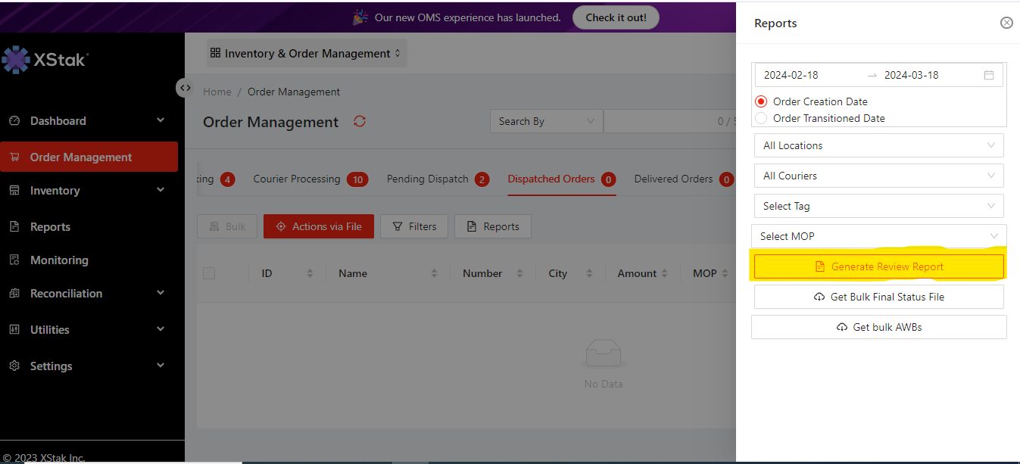Close the Reports panel
The width and height of the screenshot is (1020, 464).
click(1006, 23)
